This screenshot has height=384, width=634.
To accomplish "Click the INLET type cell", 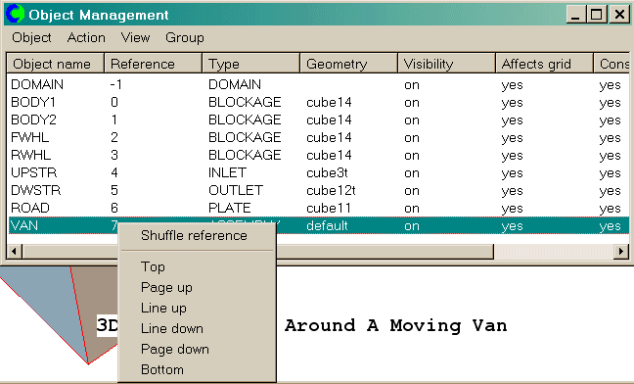I will coord(227,172).
